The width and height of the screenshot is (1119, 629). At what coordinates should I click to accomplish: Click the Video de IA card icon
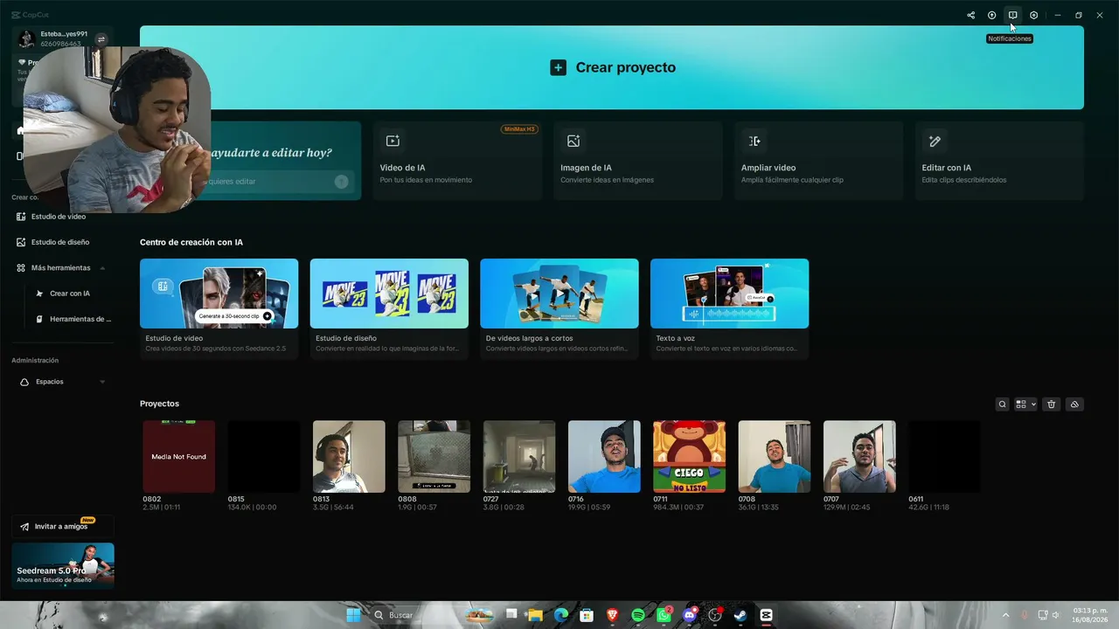[x=393, y=141]
